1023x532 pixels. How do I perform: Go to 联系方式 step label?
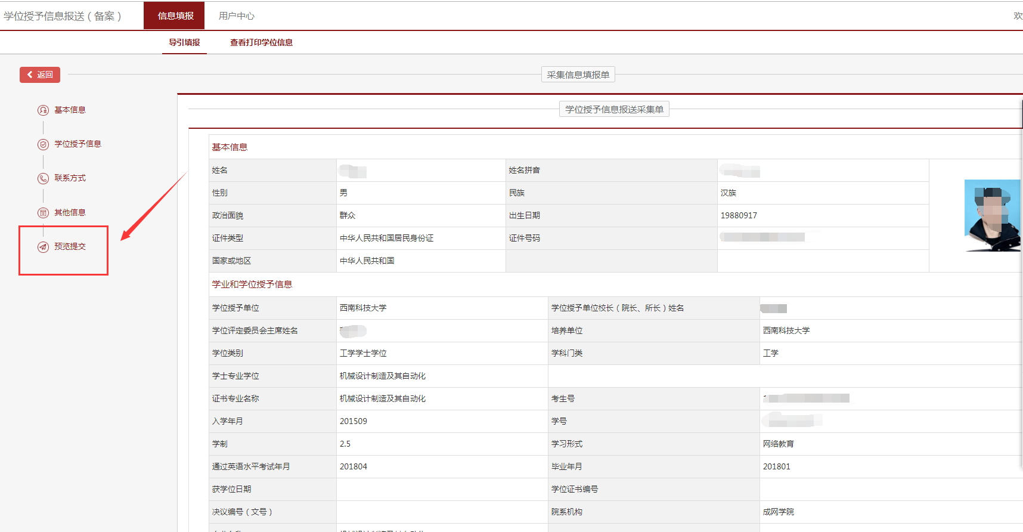click(70, 178)
